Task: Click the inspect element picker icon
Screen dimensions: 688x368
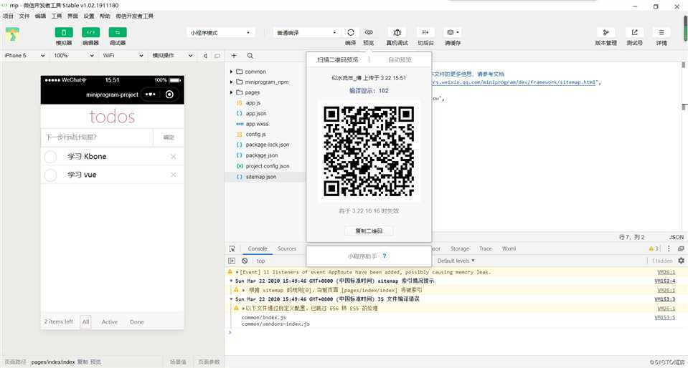Action: point(232,249)
